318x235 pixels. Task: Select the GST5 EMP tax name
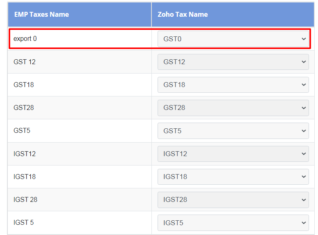point(22,130)
